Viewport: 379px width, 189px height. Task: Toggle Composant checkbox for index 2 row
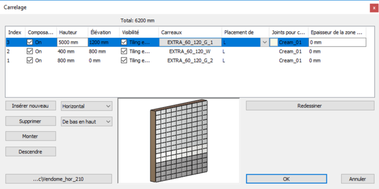30,51
